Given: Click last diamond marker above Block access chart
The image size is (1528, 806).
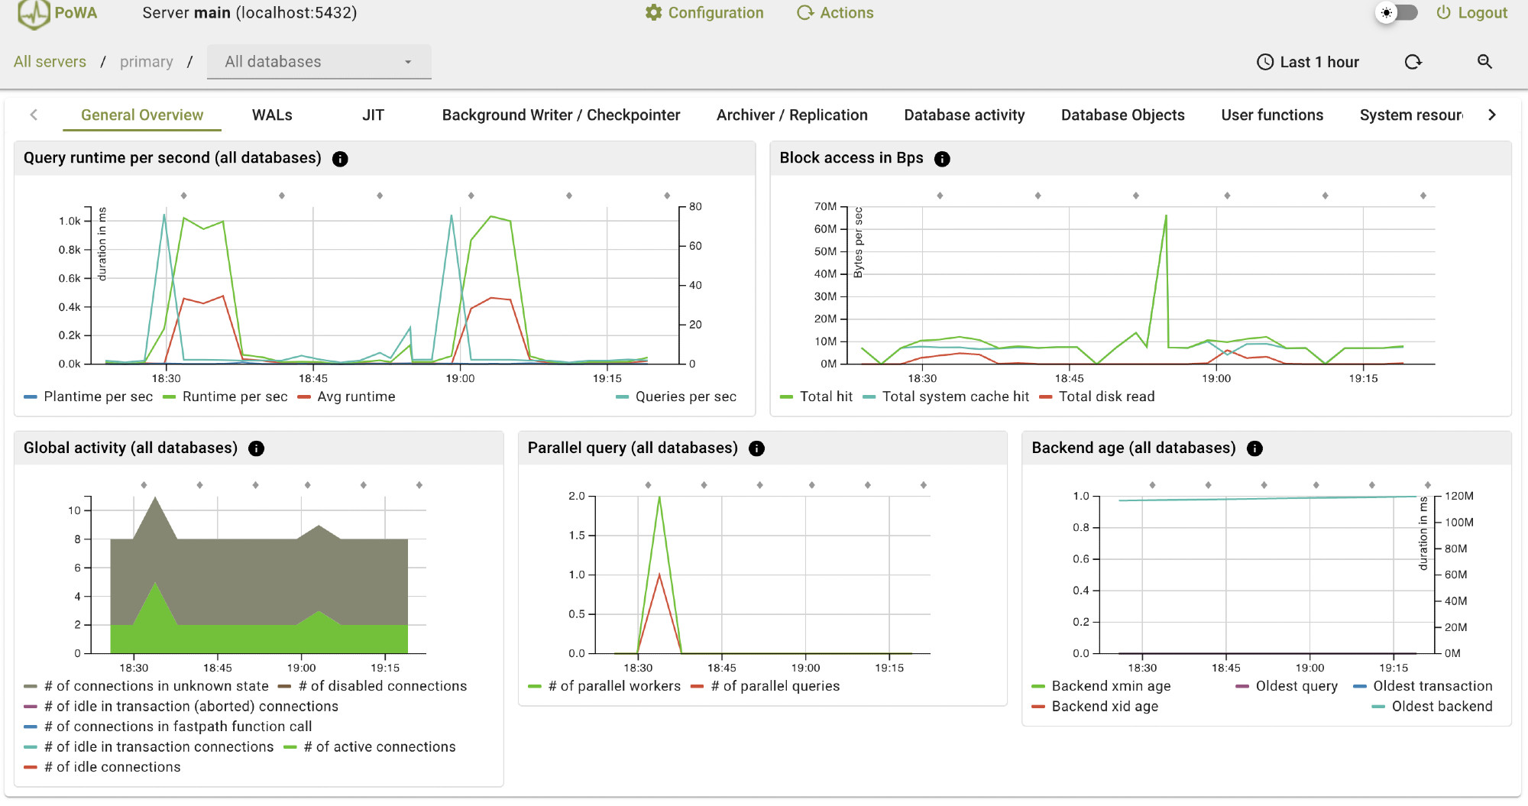Looking at the screenshot, I should coord(1423,196).
